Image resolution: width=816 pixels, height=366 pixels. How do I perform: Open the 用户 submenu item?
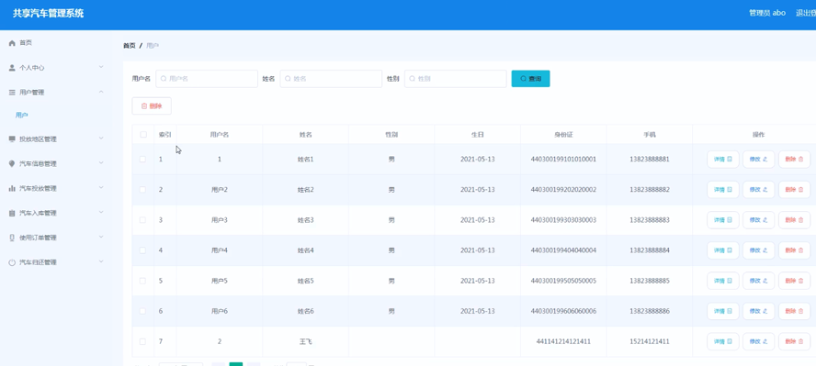pyautogui.click(x=22, y=116)
